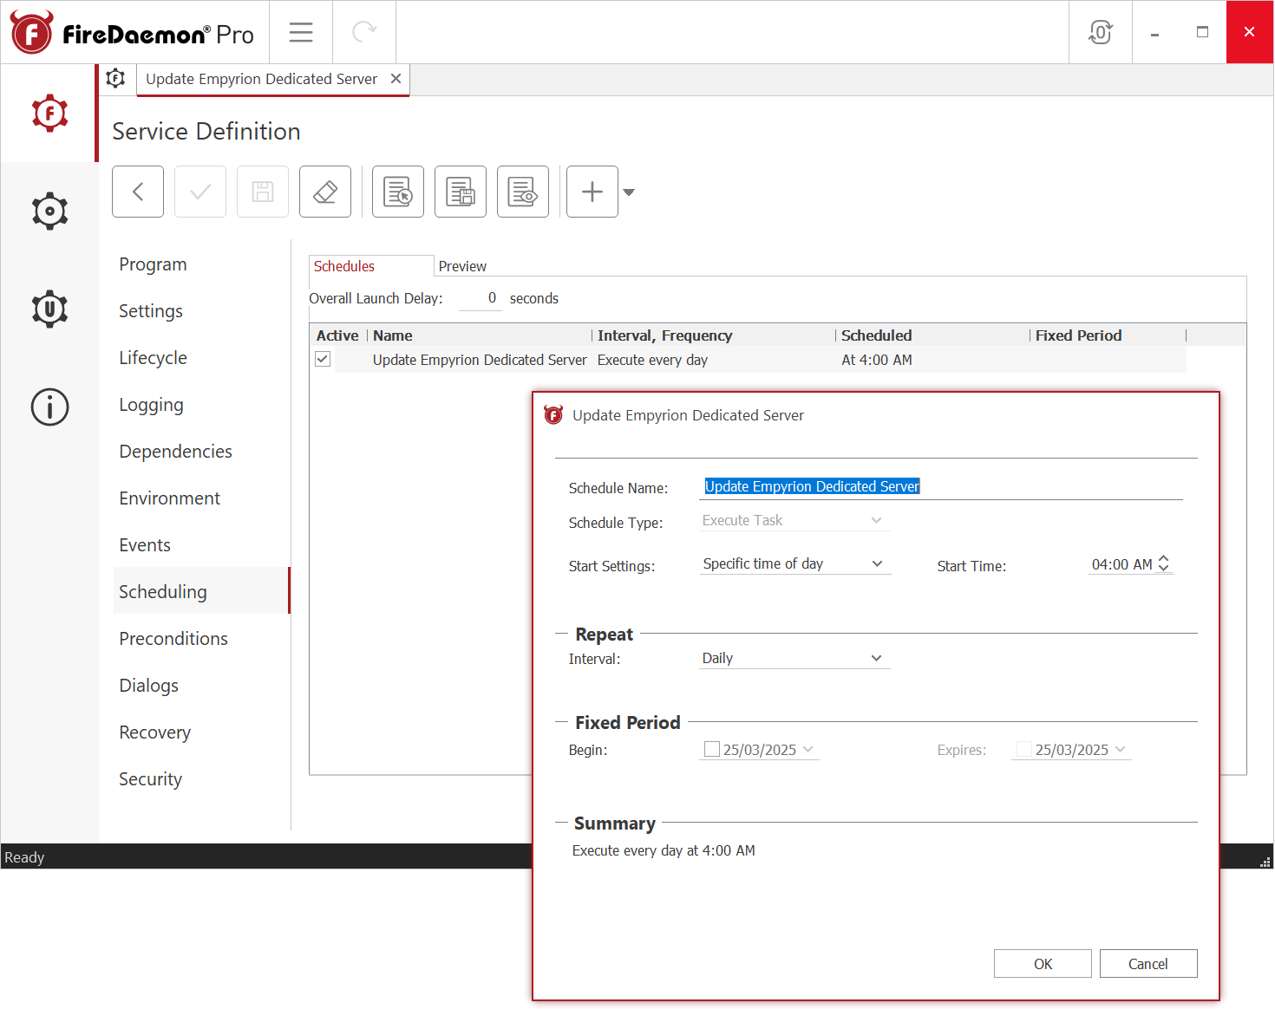Select the FireDaemon services sidebar icon
The image size is (1275, 1009).
coord(49,113)
